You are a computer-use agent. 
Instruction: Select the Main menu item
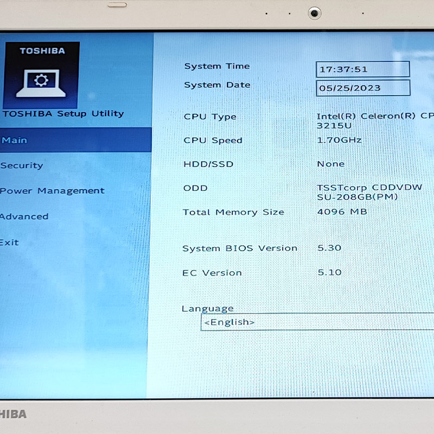[x=75, y=140]
